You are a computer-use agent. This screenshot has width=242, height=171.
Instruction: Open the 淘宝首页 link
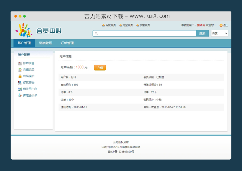pos(127,25)
